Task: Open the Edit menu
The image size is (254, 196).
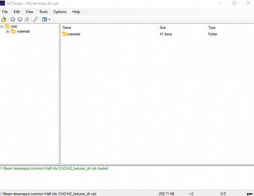Action: tap(17, 12)
